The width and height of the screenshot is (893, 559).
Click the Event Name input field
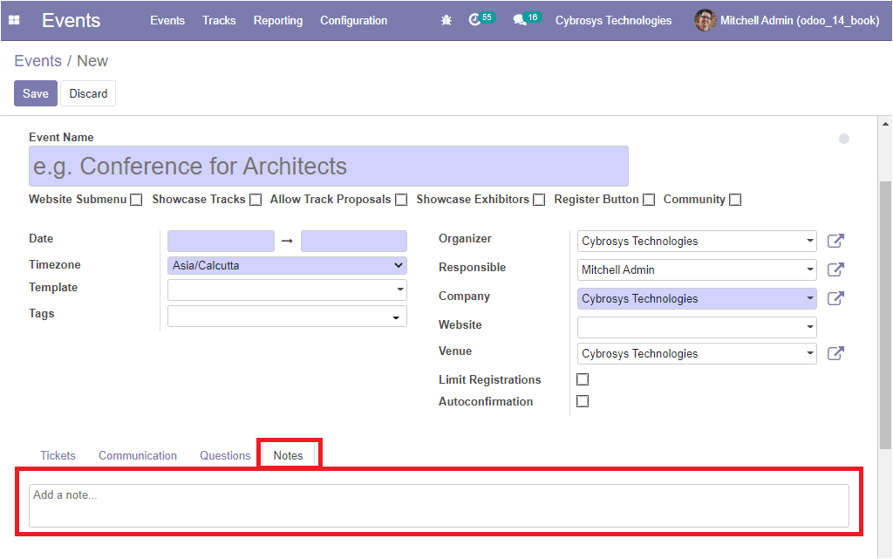point(328,167)
